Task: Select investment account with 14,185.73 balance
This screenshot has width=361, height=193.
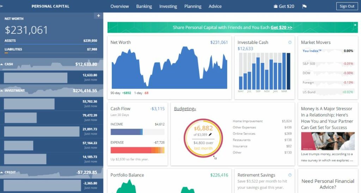Action: point(51,159)
